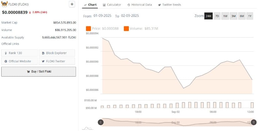Select the 1Y zoom range
The width and height of the screenshot is (258, 131).
tap(250, 16)
